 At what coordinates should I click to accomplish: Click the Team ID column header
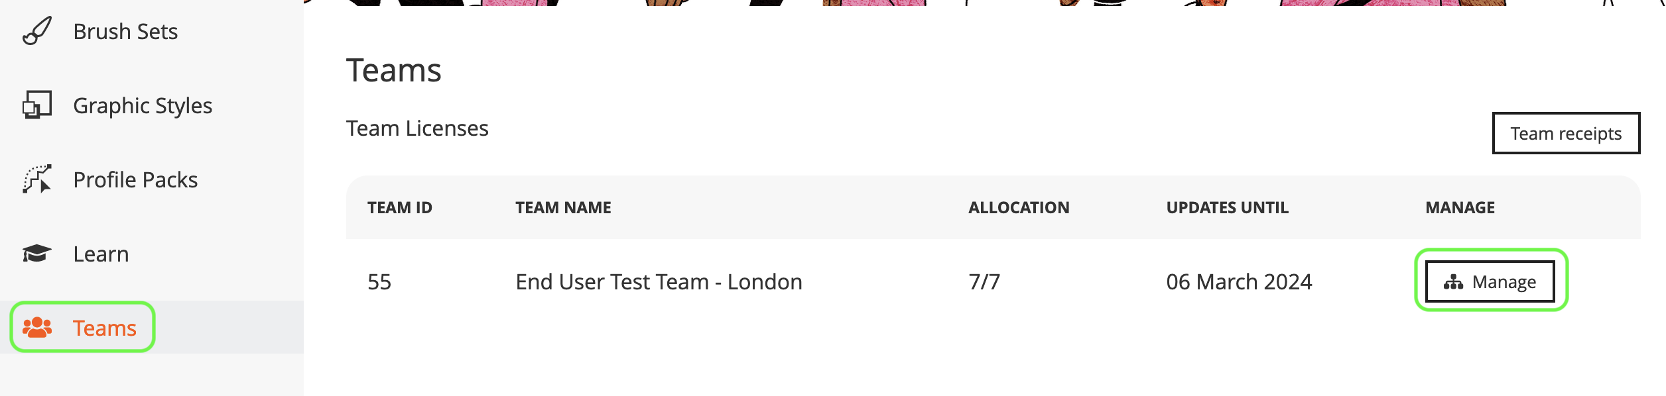400,208
